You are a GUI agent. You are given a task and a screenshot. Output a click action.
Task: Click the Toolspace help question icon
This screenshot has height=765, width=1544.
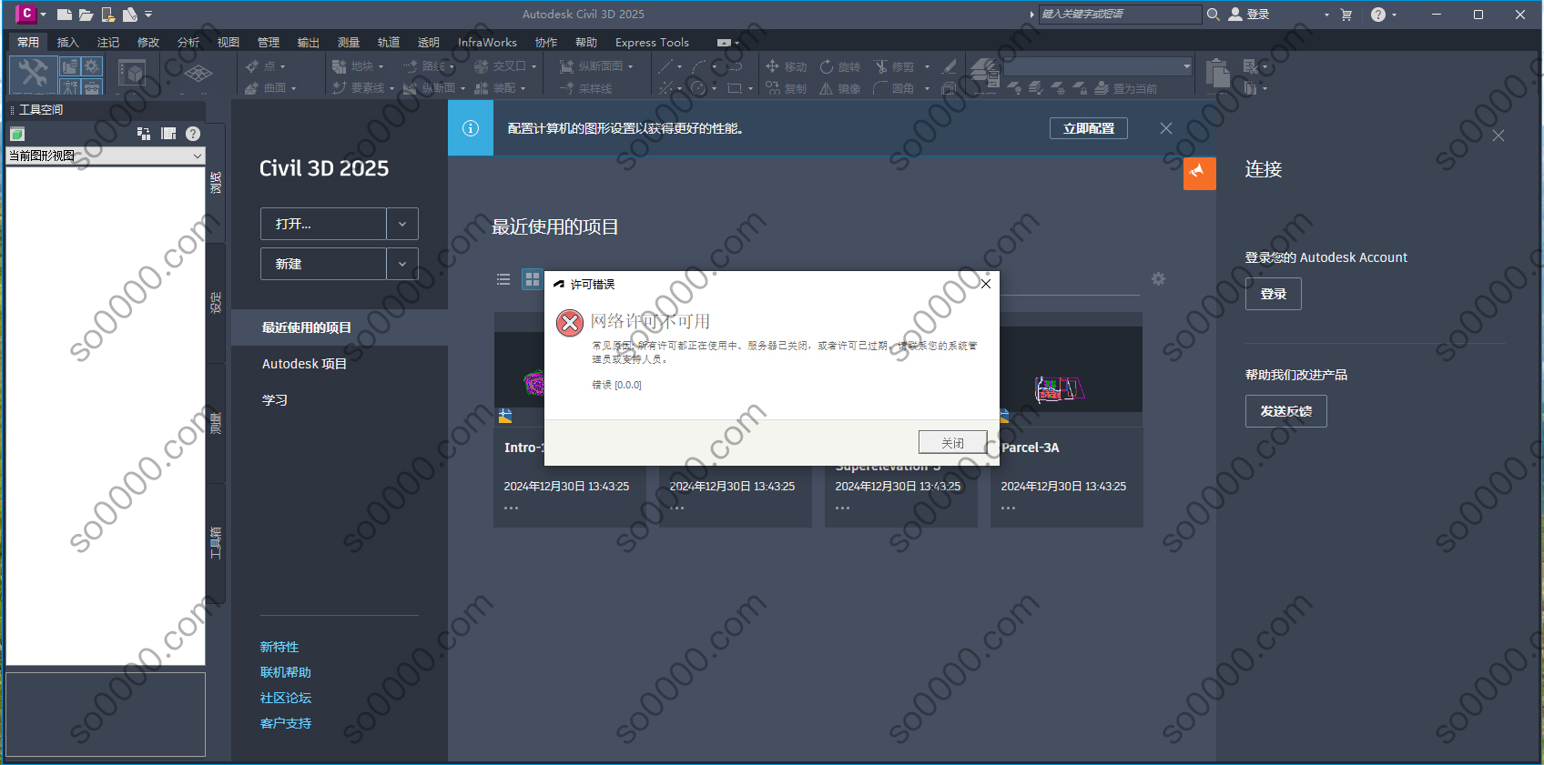193,134
